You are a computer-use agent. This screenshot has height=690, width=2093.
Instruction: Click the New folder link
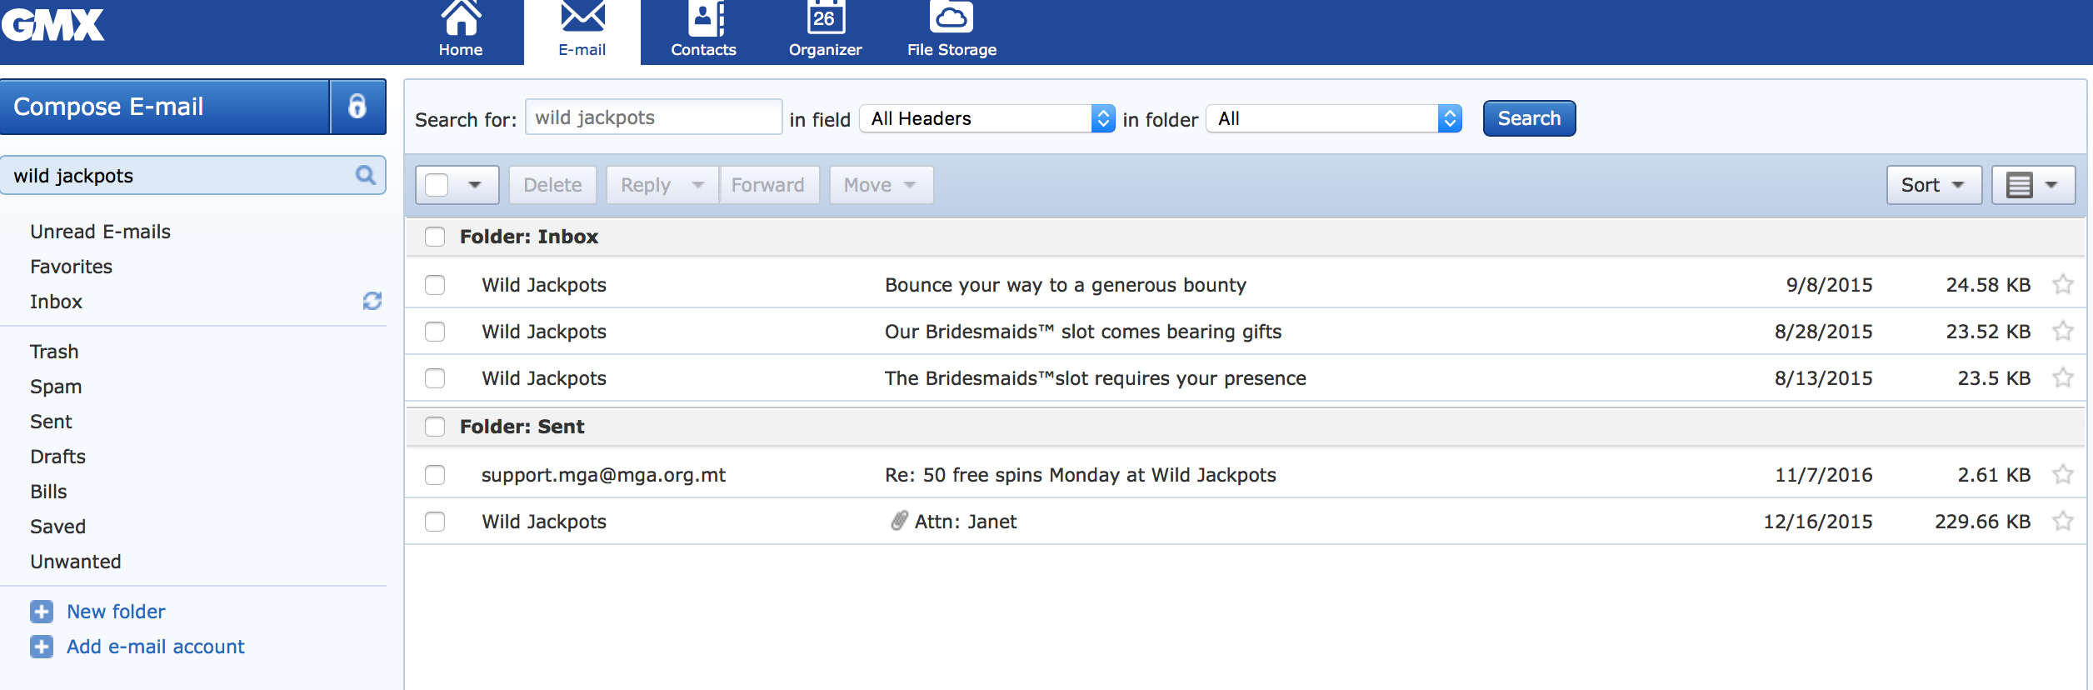coord(117,612)
